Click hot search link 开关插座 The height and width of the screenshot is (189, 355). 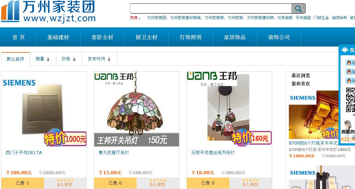tap(303, 18)
